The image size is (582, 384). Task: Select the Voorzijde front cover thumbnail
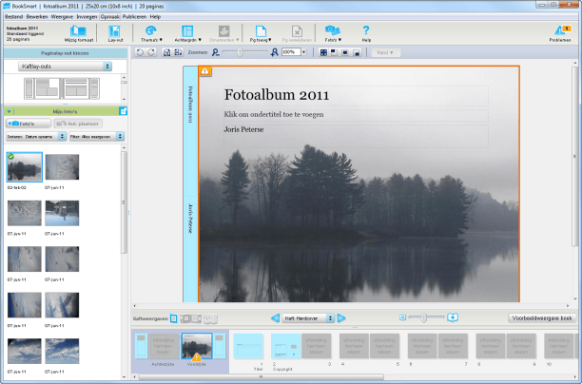(197, 346)
